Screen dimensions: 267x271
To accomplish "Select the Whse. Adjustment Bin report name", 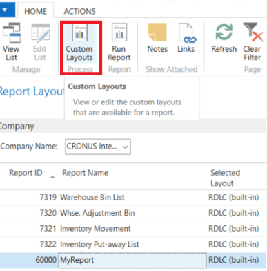I will [x=97, y=213].
